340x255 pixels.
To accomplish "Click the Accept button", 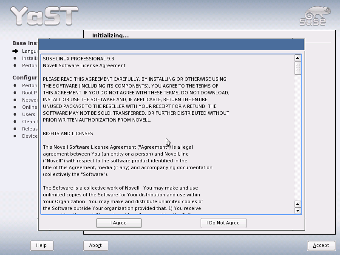I will point(321,246).
